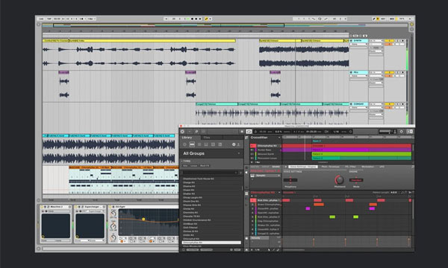Click the user profile icon in Maschine header
Viewport: 448px width, 268px height.
pos(395,131)
